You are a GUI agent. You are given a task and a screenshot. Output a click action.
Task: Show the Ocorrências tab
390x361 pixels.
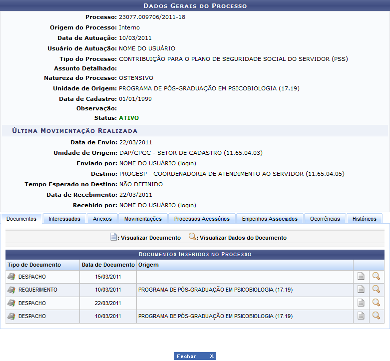(325, 219)
